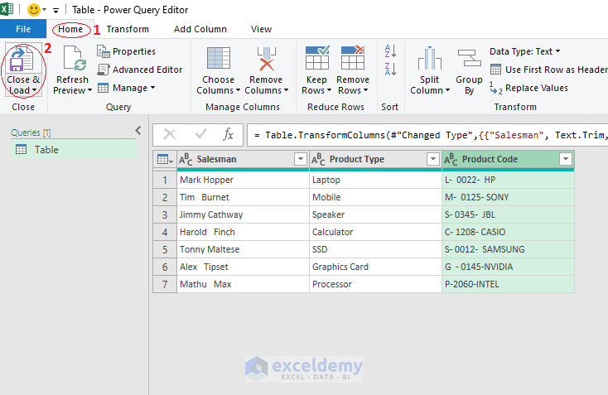Open Quick Access Toolbar customize dropdown
Screen dimensions: 608x395
55,11
